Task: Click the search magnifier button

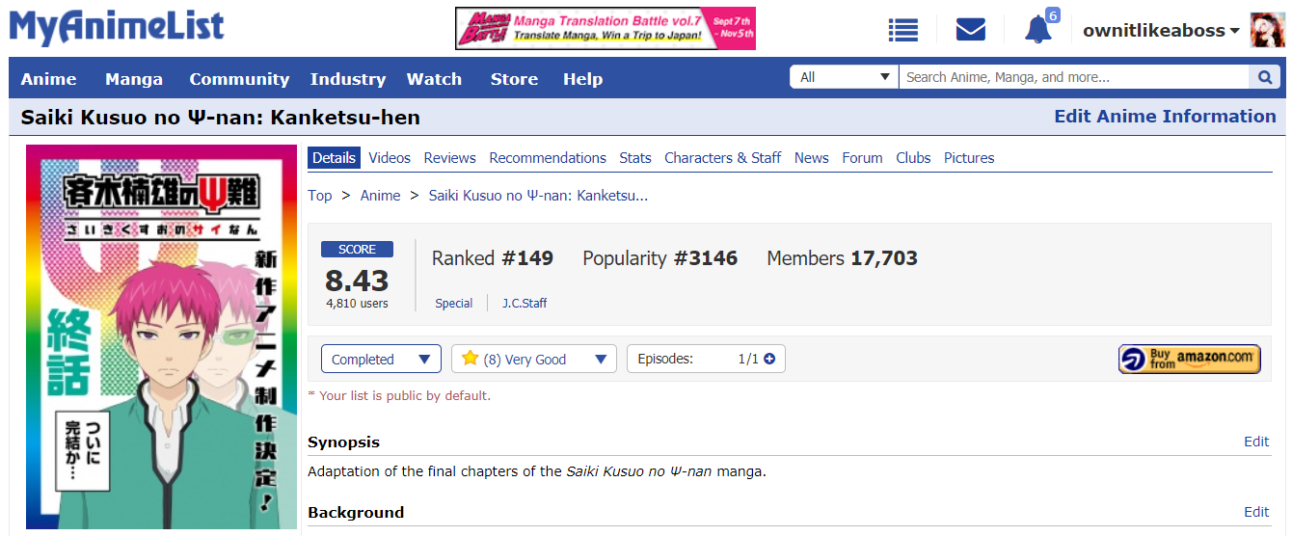Action: pos(1265,77)
